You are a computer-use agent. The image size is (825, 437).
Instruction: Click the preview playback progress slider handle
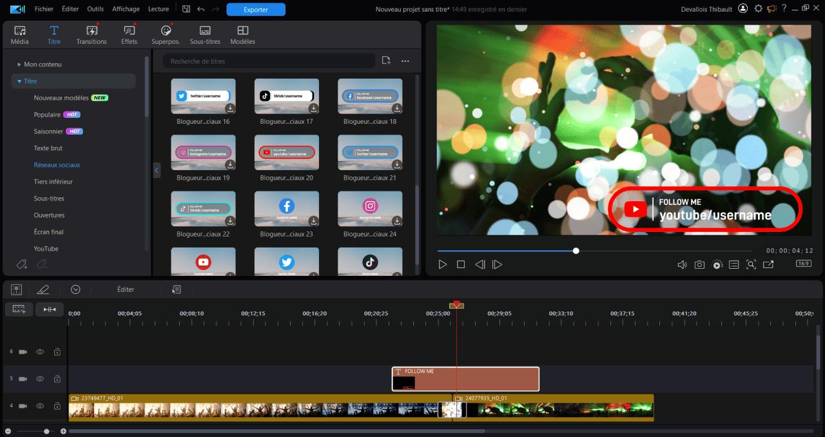(576, 251)
